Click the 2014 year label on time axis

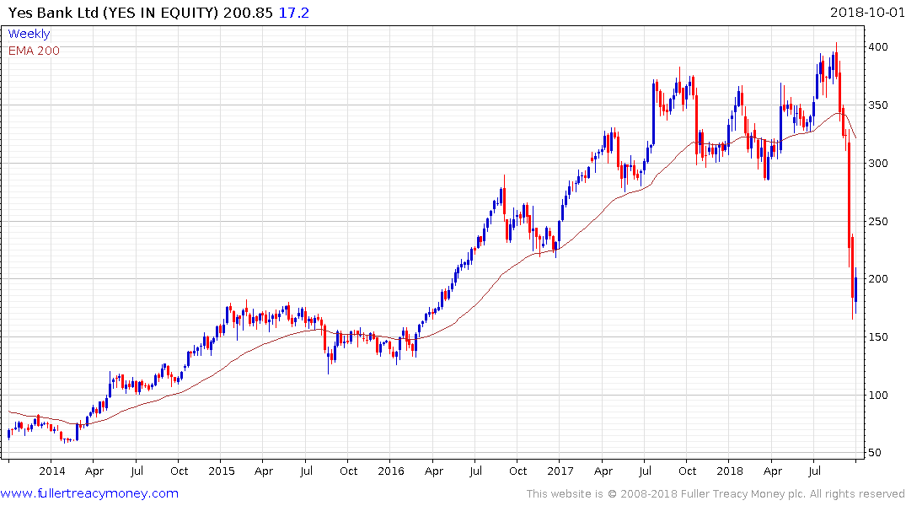52,471
